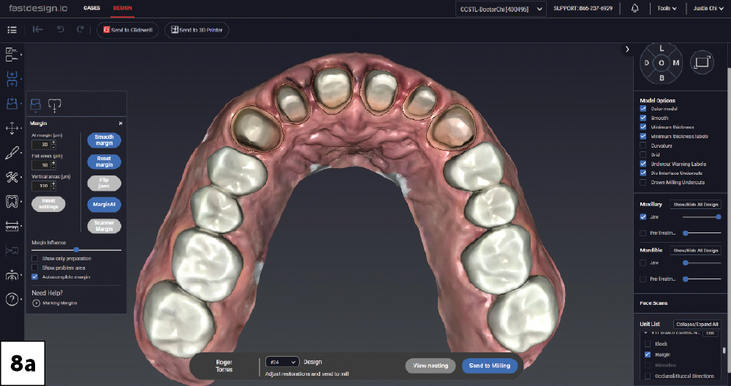Uncheck Smooth model option
Viewport: 731px width, 386px height.
click(643, 118)
